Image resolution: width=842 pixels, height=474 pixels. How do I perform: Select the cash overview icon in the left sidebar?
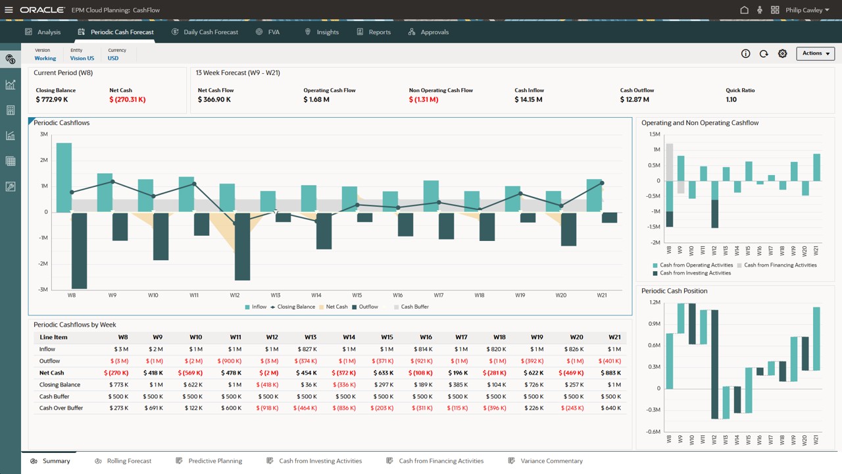[10, 59]
